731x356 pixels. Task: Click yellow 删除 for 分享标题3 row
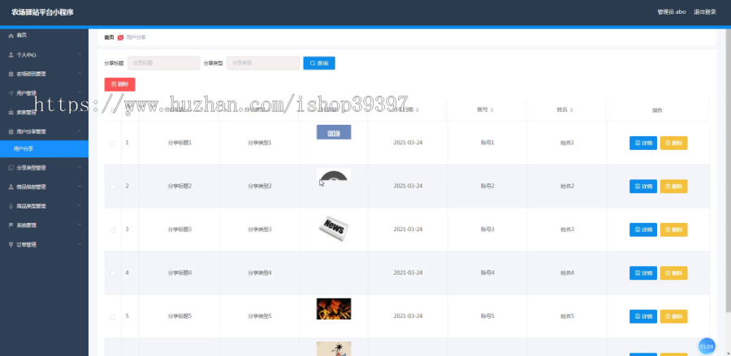click(673, 229)
